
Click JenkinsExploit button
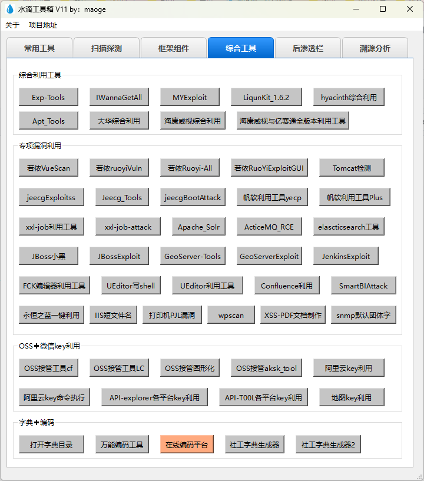[346, 256]
